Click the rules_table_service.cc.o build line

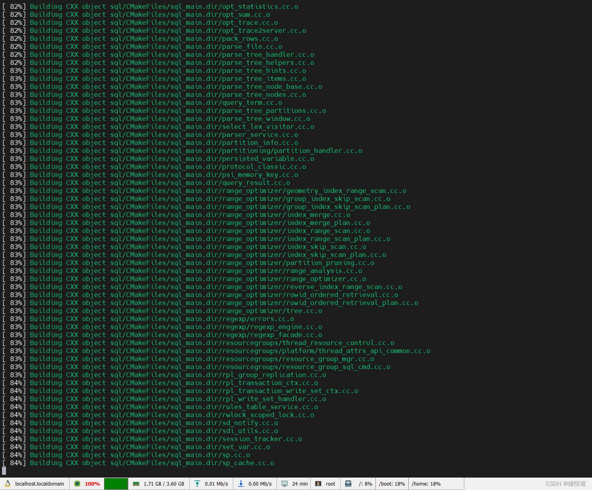[160, 407]
